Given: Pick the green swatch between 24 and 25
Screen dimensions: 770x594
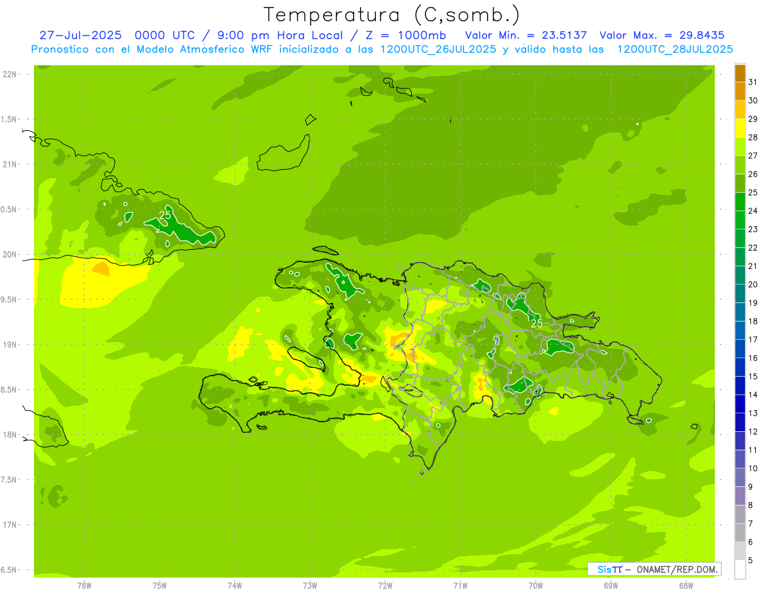Looking at the screenshot, I should coord(740,202).
